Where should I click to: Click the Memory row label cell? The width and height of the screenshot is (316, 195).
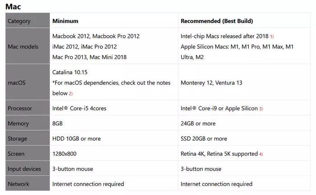coord(27,123)
